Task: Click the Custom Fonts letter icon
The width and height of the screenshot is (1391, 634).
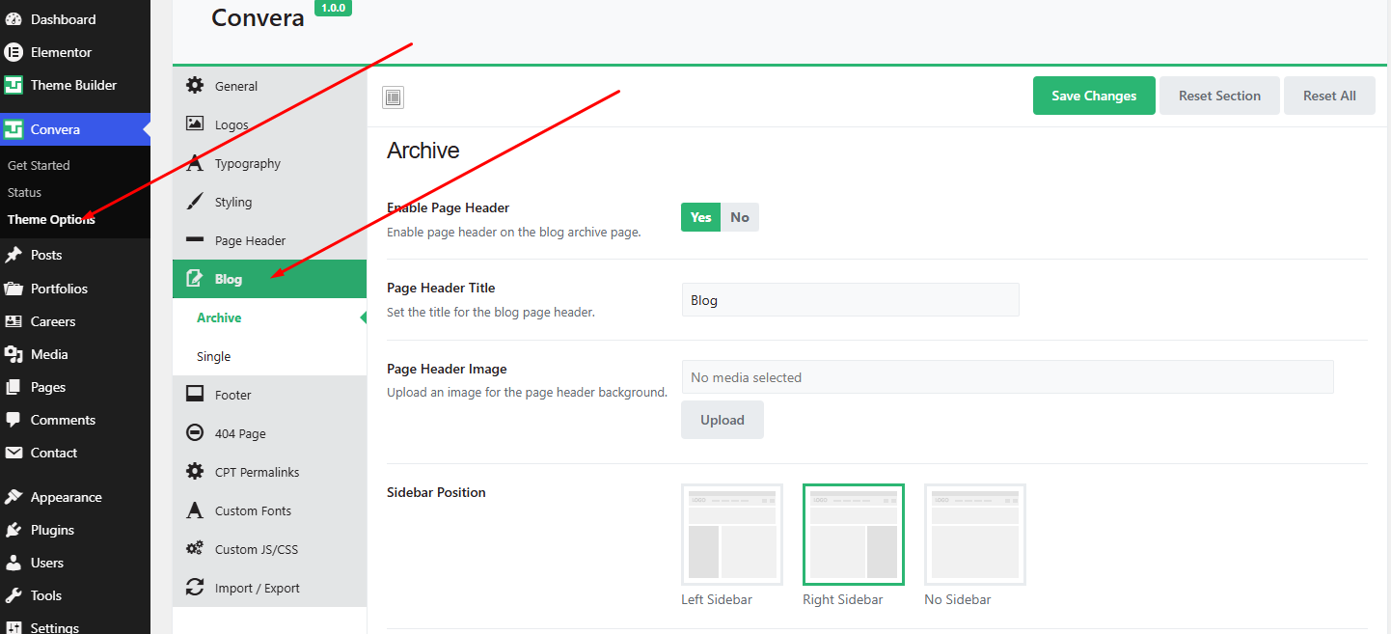Action: click(x=195, y=510)
